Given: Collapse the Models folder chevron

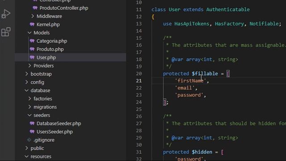Looking at the screenshot, I should click(x=29, y=33).
